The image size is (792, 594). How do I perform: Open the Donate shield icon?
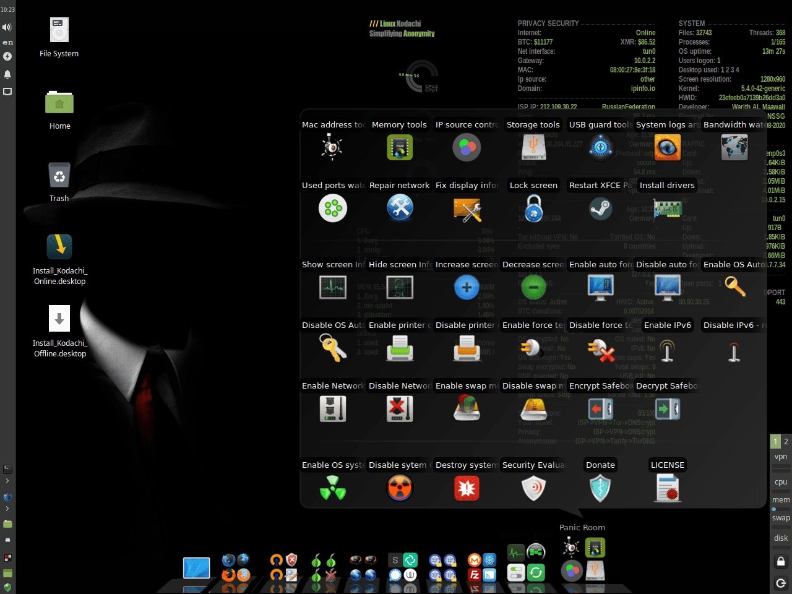(x=600, y=488)
